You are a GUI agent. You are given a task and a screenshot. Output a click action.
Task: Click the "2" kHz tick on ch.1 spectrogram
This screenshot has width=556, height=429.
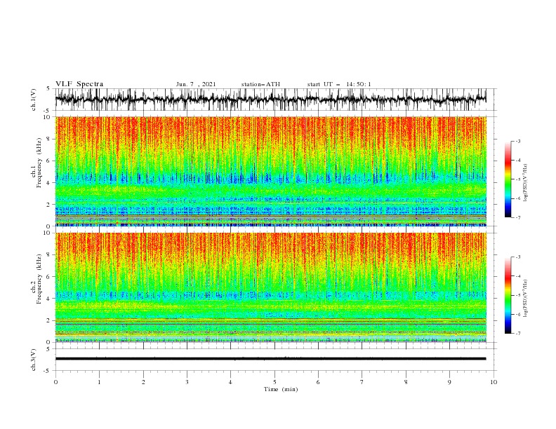click(50, 205)
